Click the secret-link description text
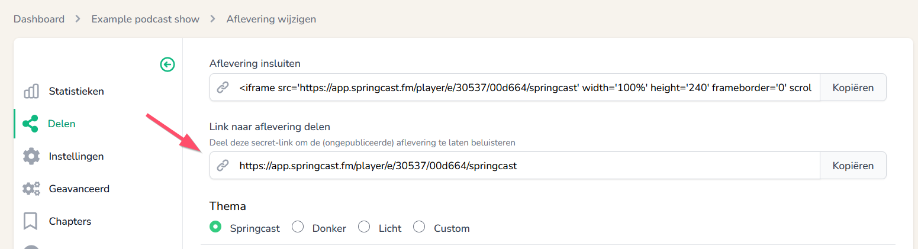This screenshot has height=249, width=918. 362,143
